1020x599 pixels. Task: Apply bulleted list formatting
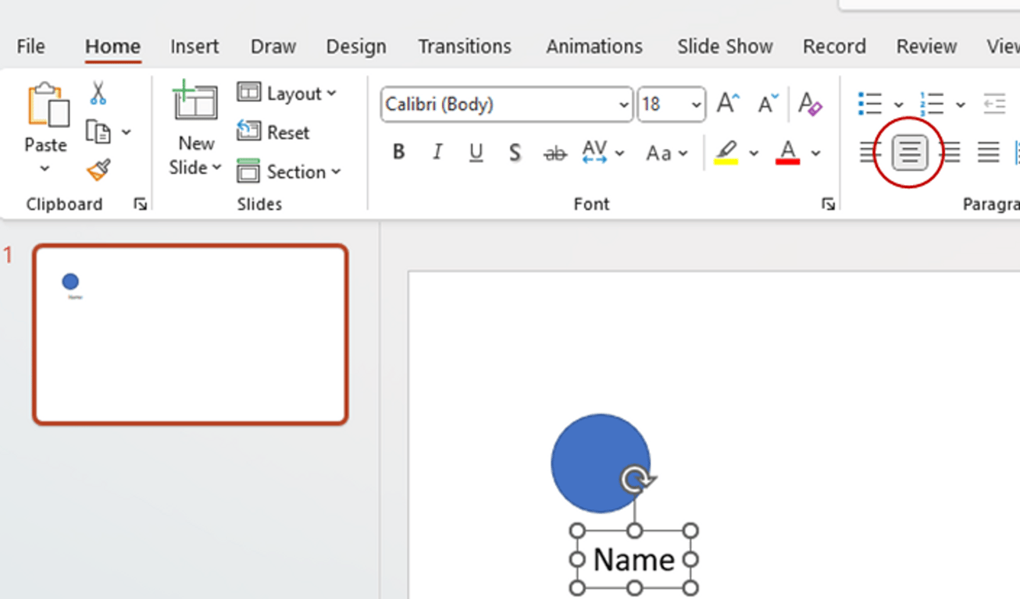869,104
